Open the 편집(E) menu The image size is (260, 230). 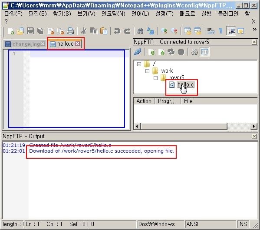[38, 13]
